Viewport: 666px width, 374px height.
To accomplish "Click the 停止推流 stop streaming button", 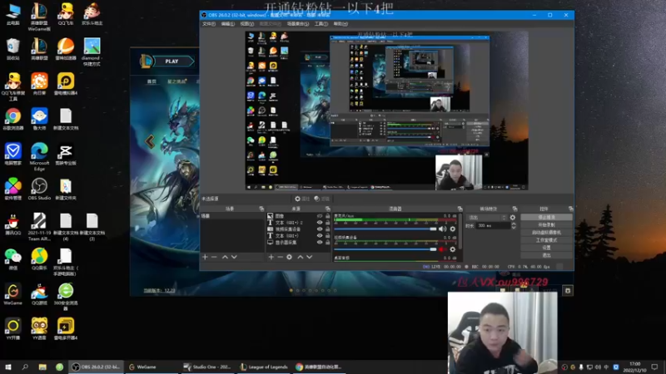I will [546, 217].
